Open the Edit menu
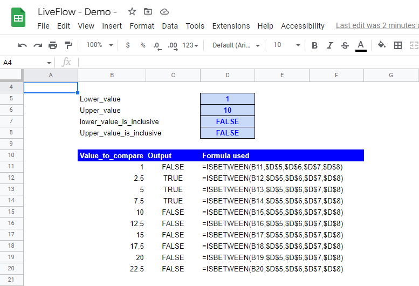Viewport: 419px width, 286px height. point(63,26)
